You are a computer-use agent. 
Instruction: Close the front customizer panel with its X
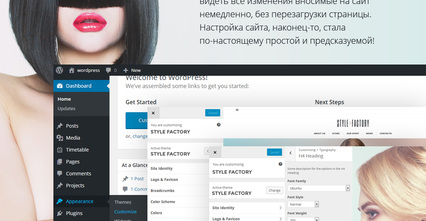(x=215, y=152)
